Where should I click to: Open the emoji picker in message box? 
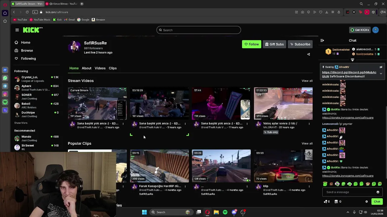pyautogui.click(x=378, y=192)
